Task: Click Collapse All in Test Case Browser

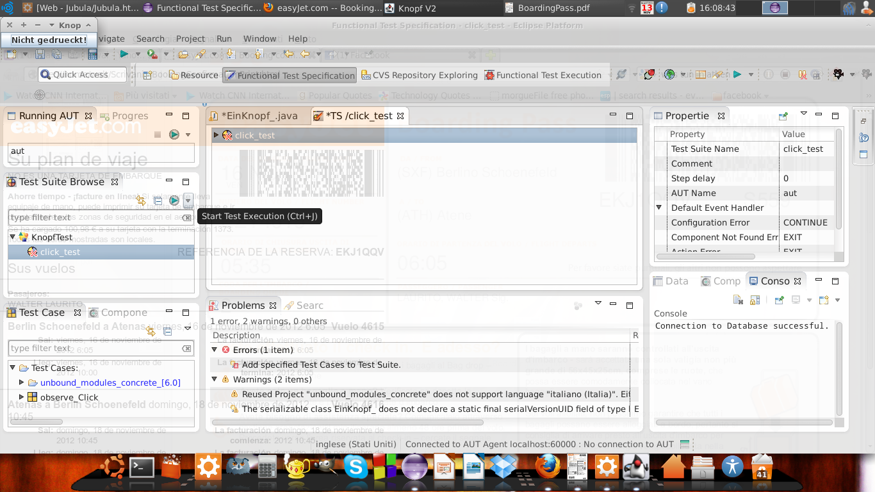Action: tap(167, 331)
